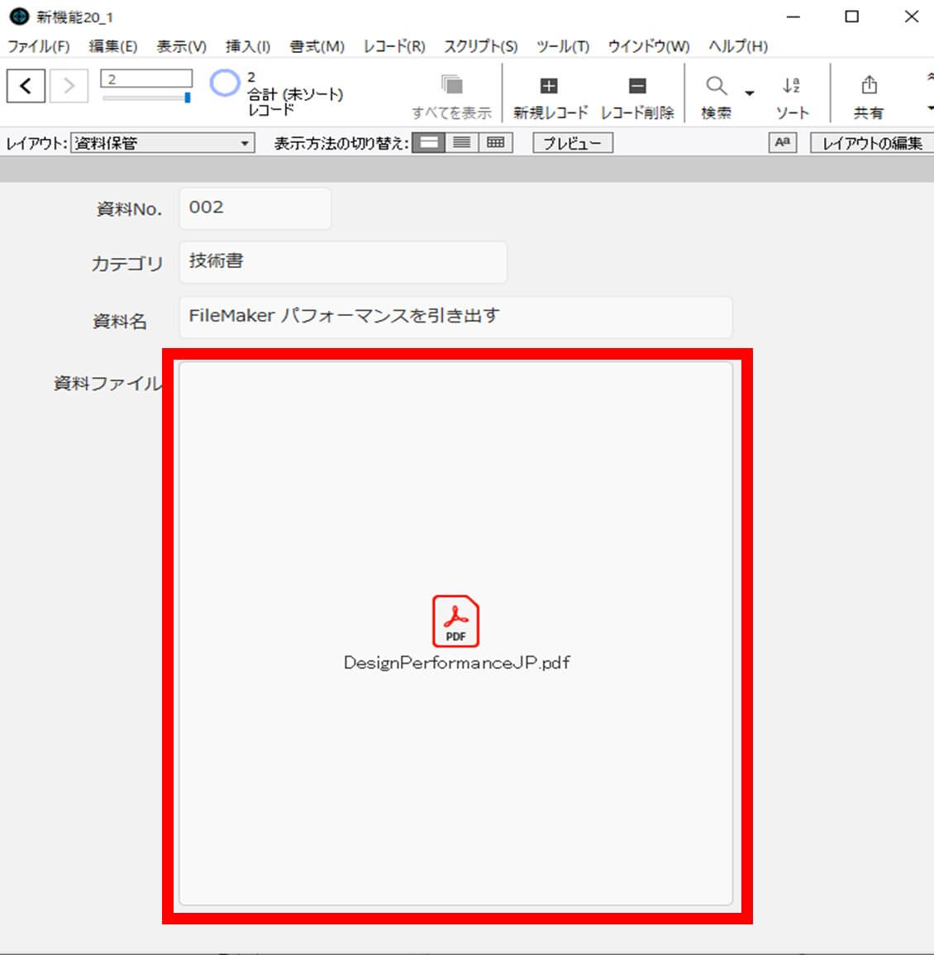
Task: Open the スクリプト(S) menu
Action: click(480, 47)
